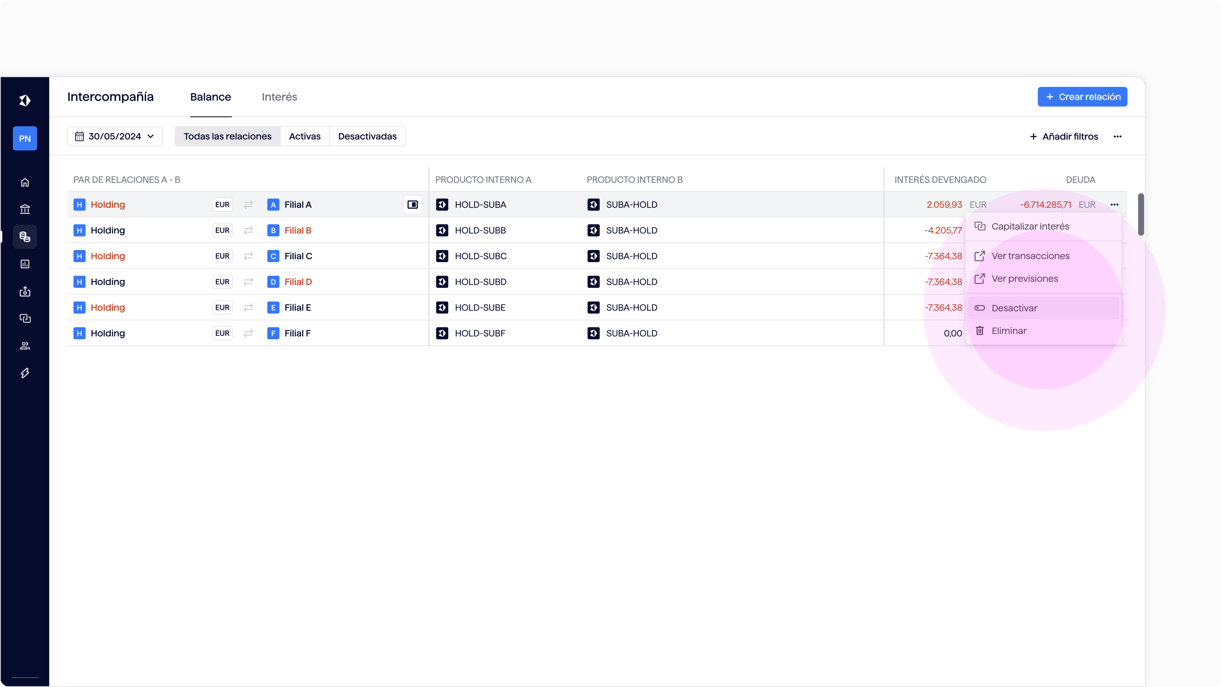Viewport: 1222px width, 687px height.
Task: Switch to the Interés tab
Action: point(279,97)
